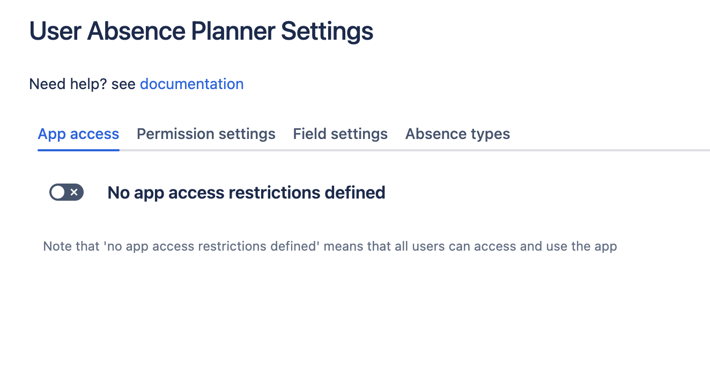Viewport: 710px width, 366px height.
Task: Switch to the App access tab
Action: 78,134
